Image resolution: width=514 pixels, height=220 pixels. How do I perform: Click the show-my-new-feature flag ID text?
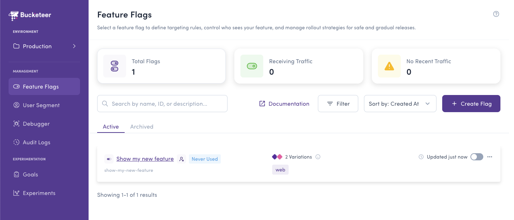[129, 170]
